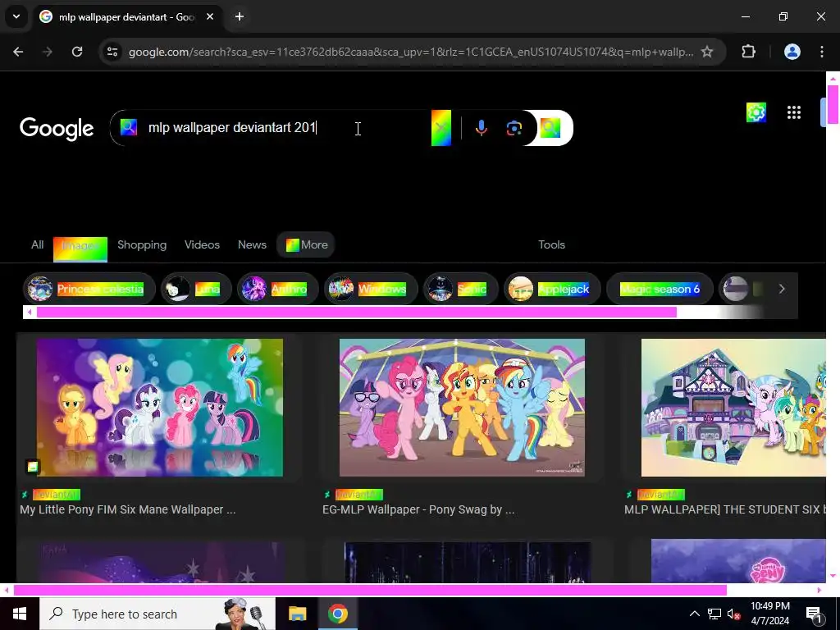This screenshot has width=840, height=630.
Task: Click the Google logo
Action: [x=57, y=129]
